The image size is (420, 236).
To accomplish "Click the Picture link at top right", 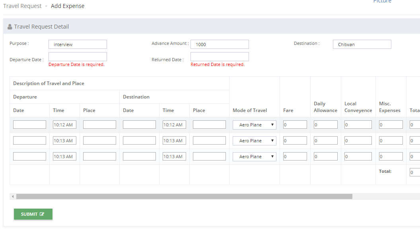I will 382,1.
